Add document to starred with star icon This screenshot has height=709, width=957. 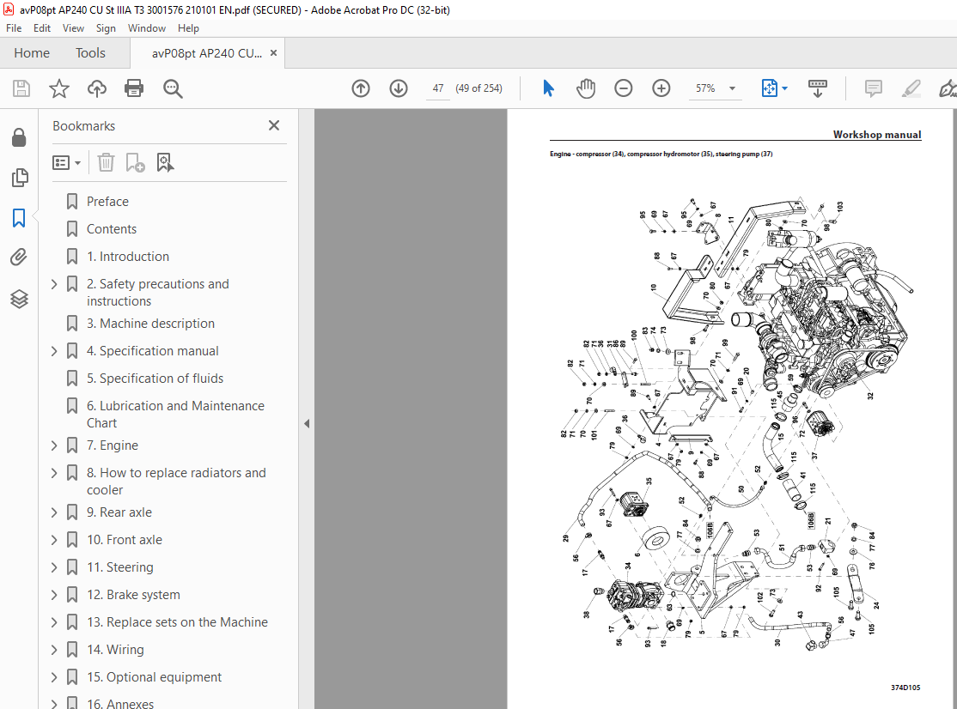tap(59, 88)
